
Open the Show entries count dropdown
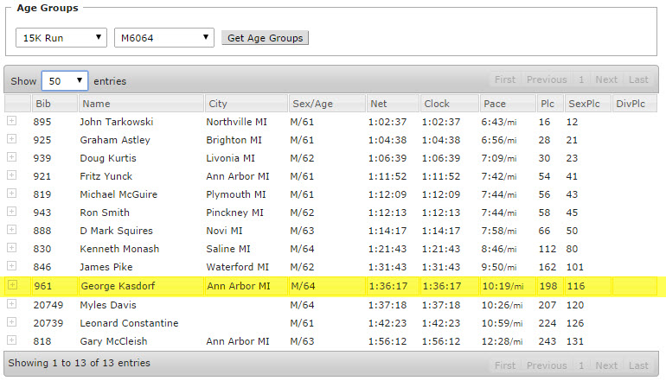click(x=64, y=80)
